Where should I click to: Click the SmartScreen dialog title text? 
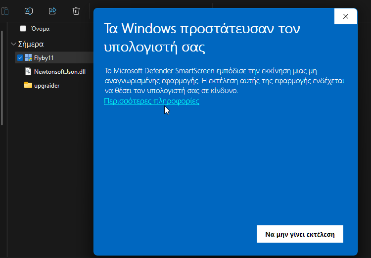point(202,38)
